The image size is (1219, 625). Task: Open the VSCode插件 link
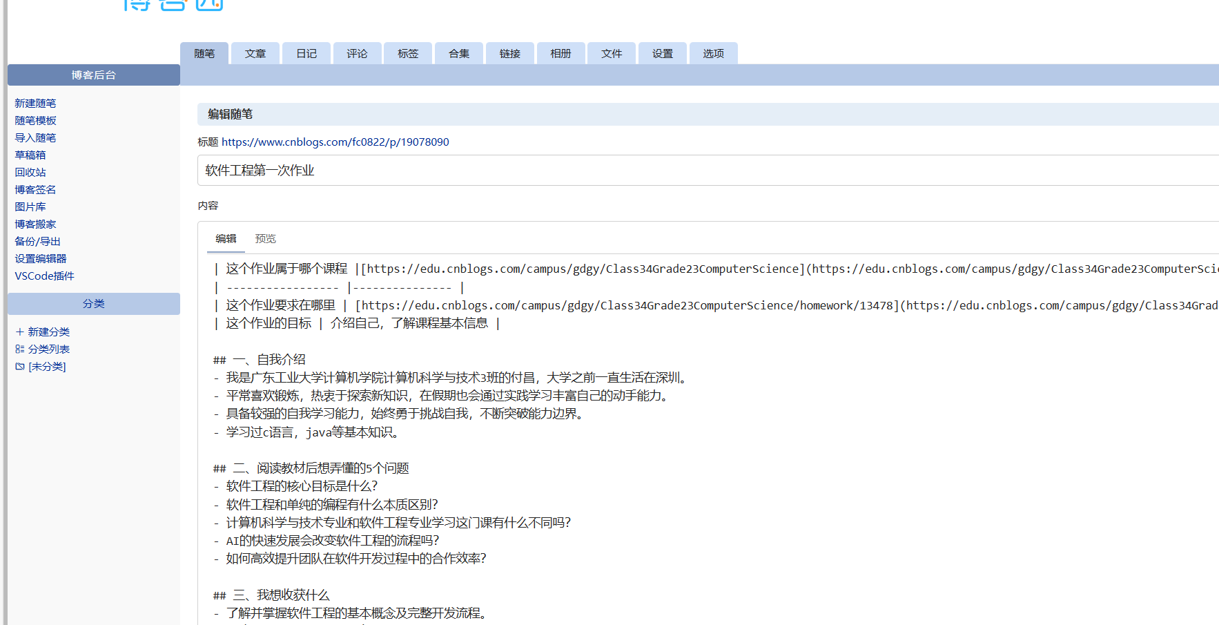(44, 276)
